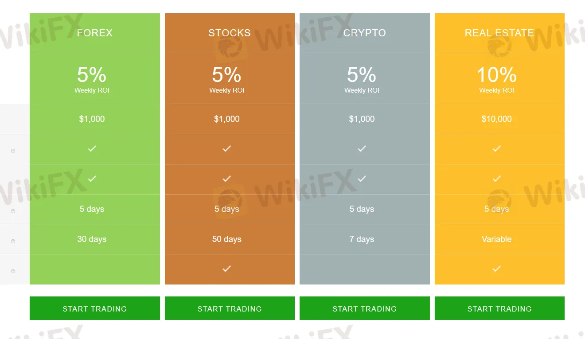Click the Crypto column fourth-row checkmark

point(362,179)
